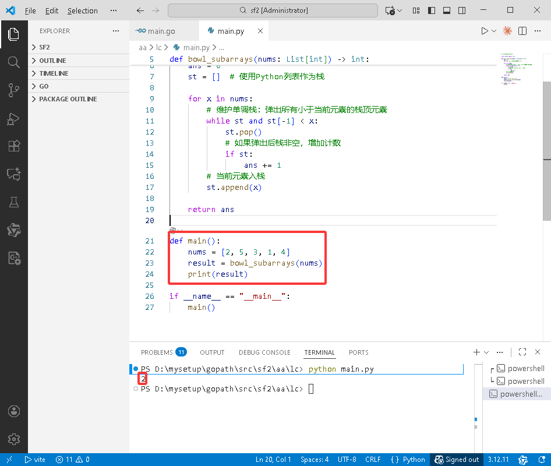551x466 pixels.
Task: Open the terminal launch profile dropdown
Action: 486,352
